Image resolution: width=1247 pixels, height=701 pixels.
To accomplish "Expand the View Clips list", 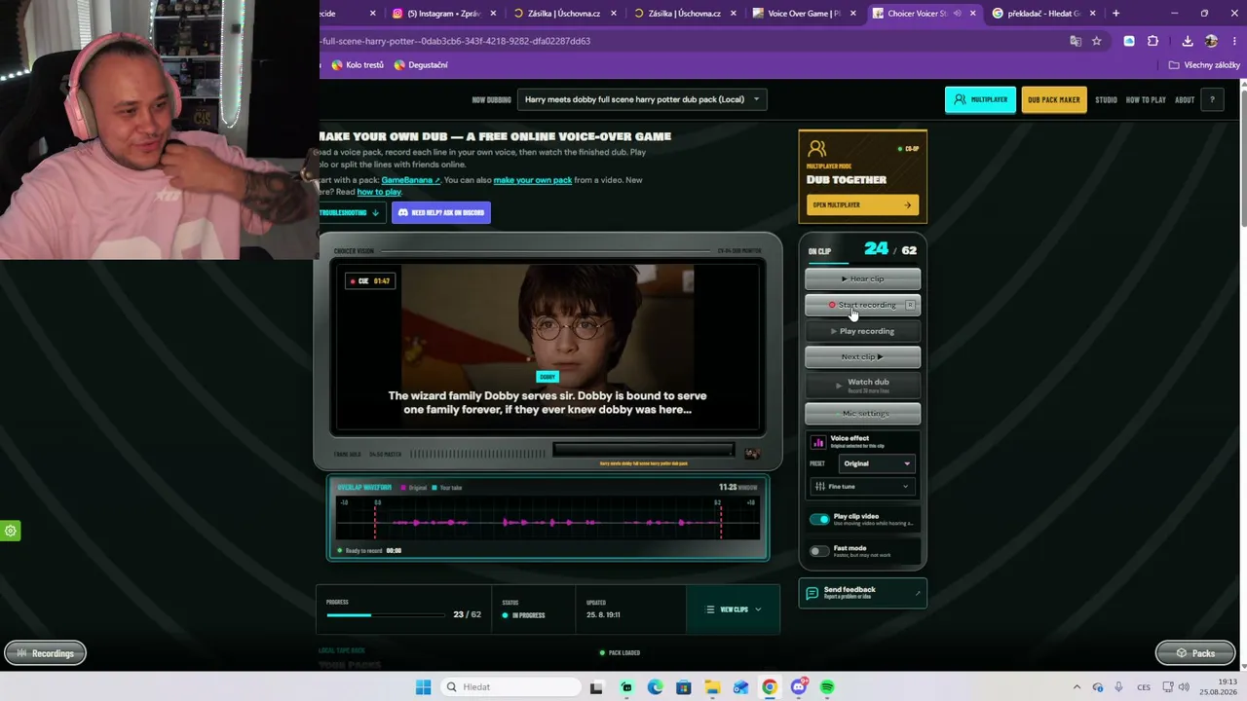I will 734,609.
